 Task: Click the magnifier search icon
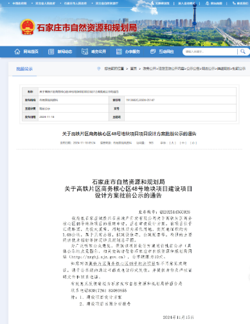click(x=243, y=52)
